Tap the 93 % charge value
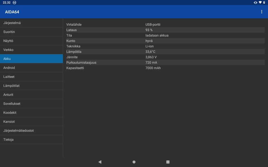This screenshot has height=167, width=268. click(x=149, y=30)
